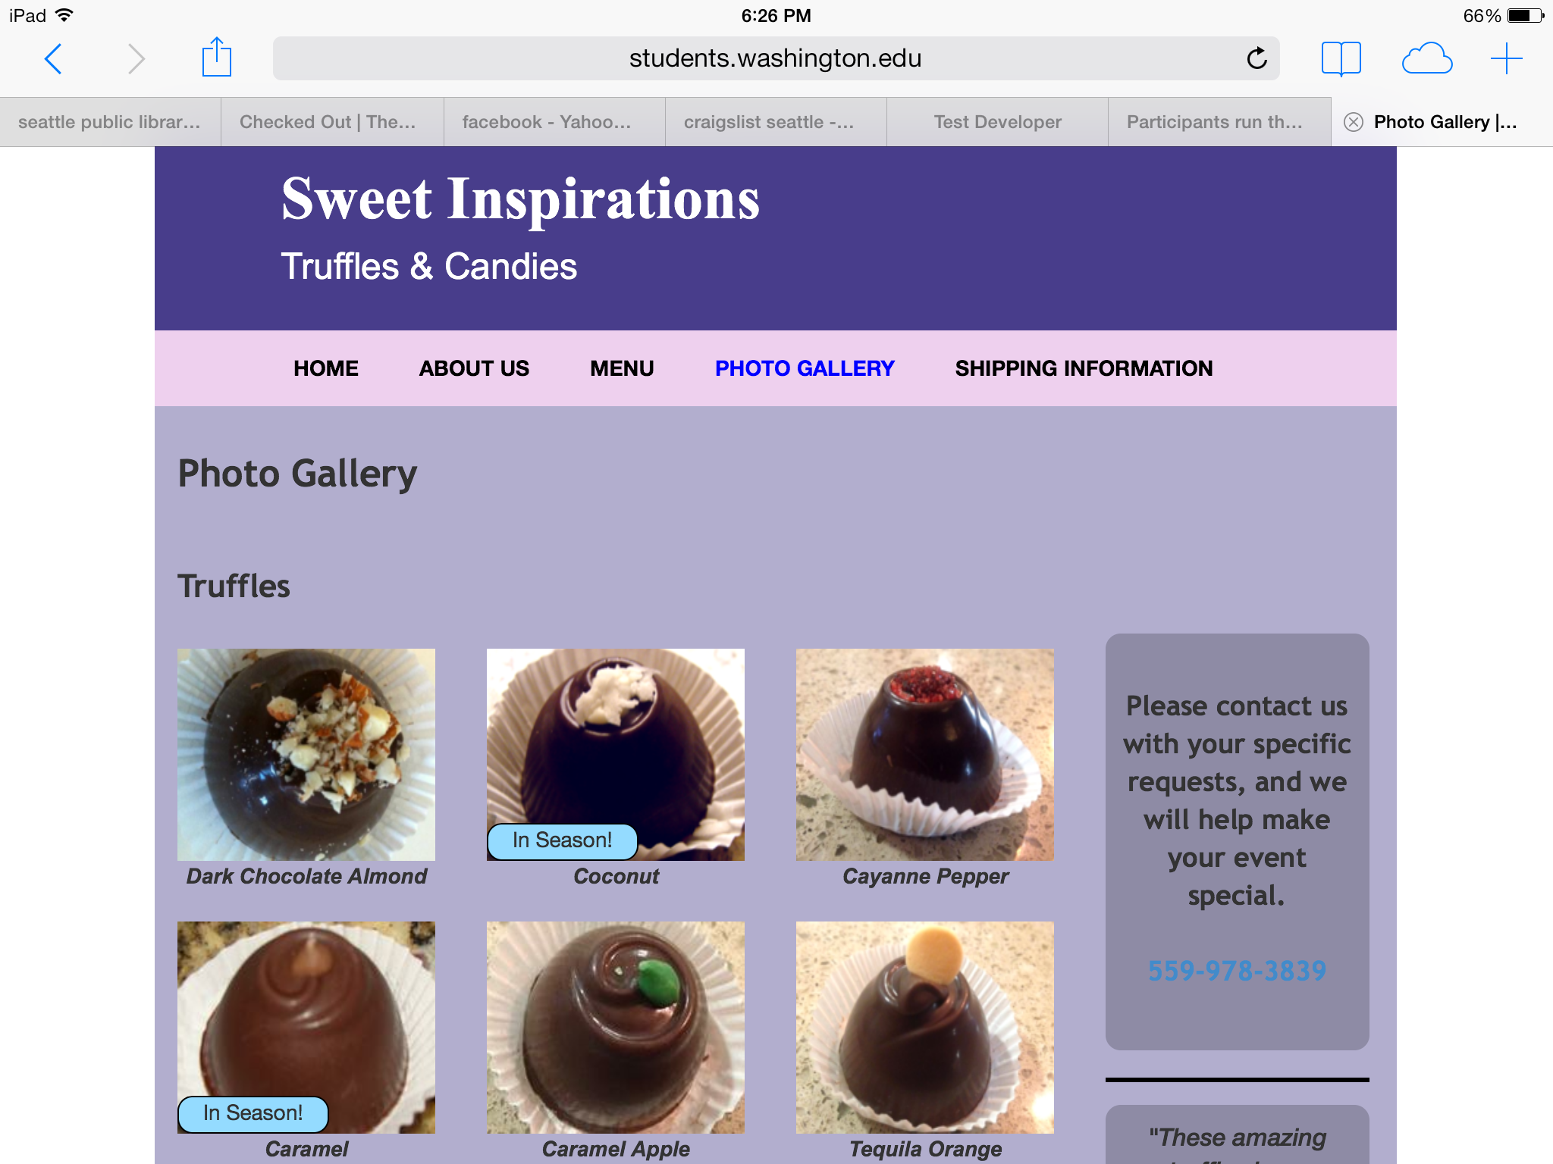The height and width of the screenshot is (1164, 1553).
Task: Open the share sheet icon
Action: tap(216, 57)
